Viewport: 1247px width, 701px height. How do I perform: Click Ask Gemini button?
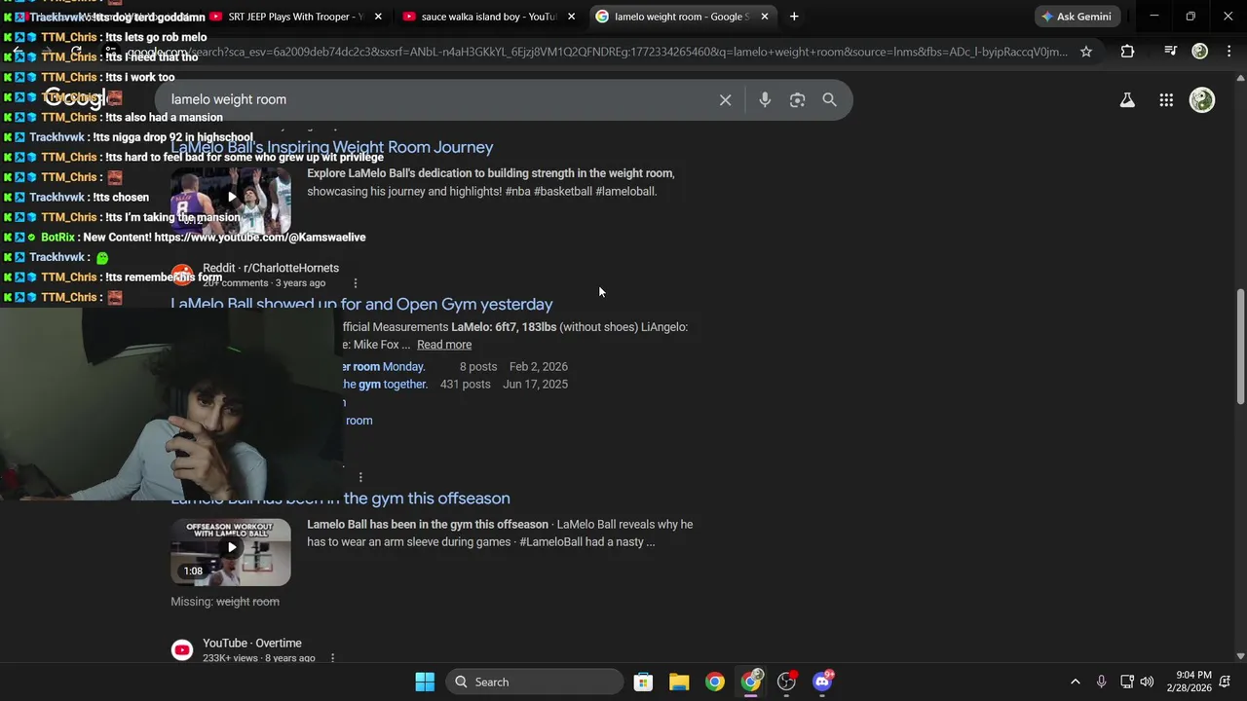coord(1077,17)
